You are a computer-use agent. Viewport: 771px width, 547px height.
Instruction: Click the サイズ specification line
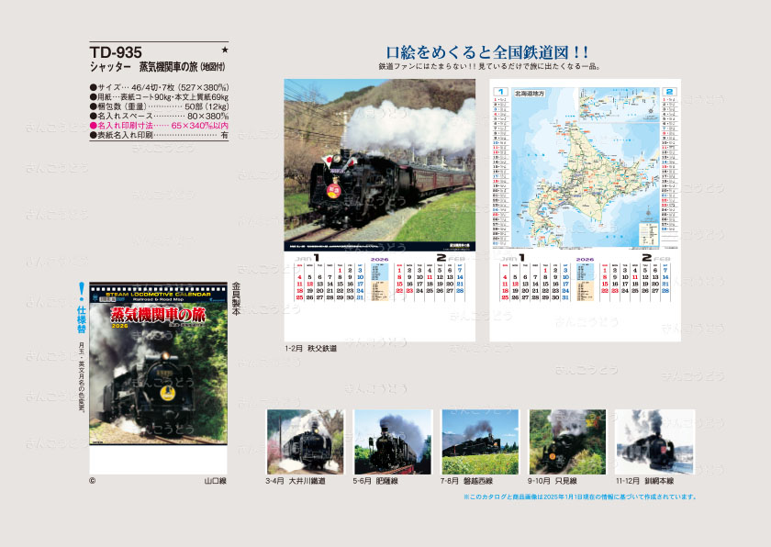click(160, 87)
